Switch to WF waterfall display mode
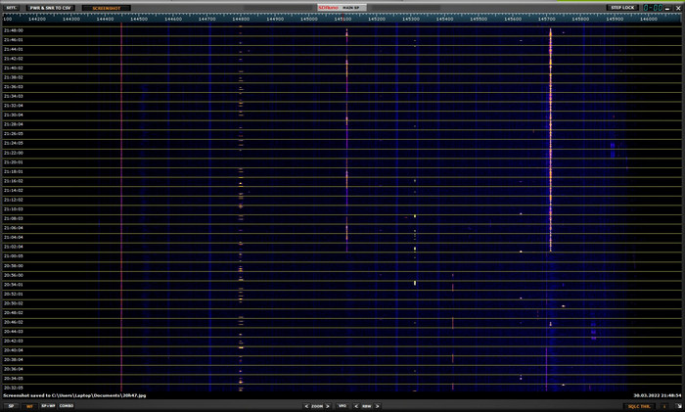Screen dimensions: 685x412 pos(29,406)
